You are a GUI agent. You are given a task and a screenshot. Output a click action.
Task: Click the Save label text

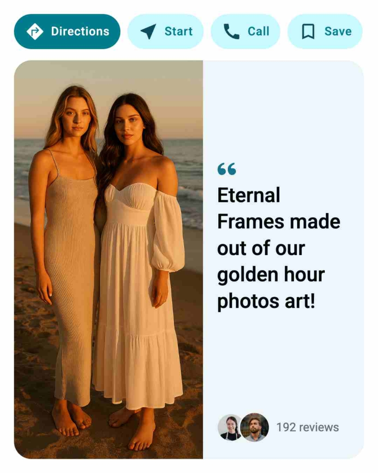[338, 31]
